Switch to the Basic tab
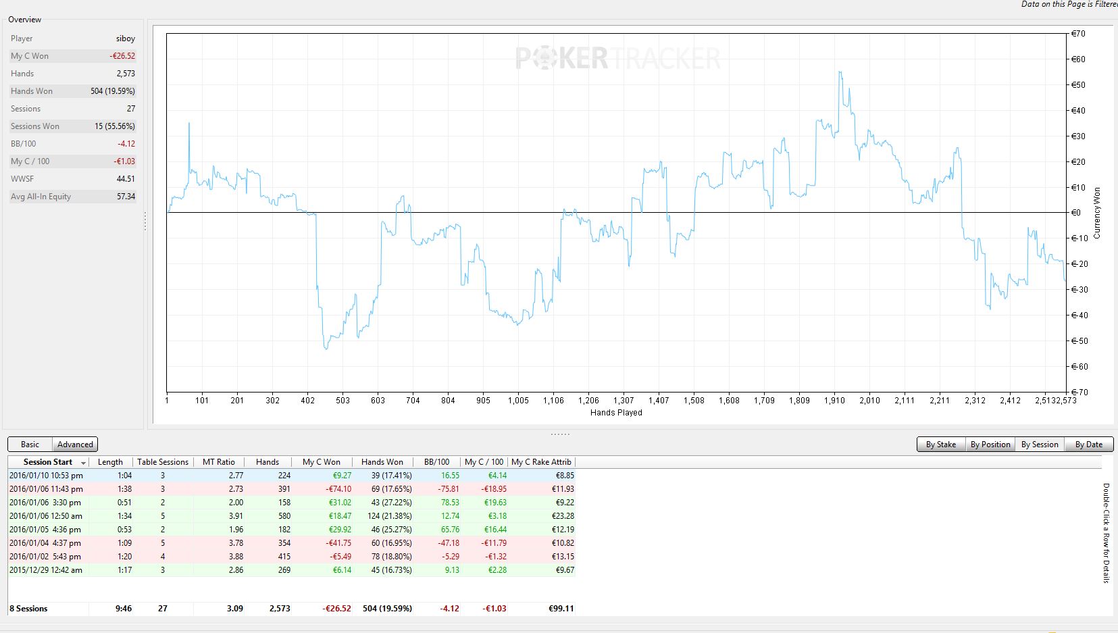This screenshot has height=633, width=1118. click(x=30, y=445)
